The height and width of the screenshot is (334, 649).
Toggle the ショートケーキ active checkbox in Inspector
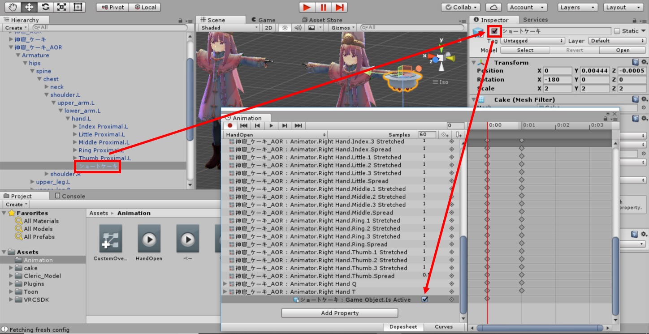pyautogui.click(x=494, y=31)
